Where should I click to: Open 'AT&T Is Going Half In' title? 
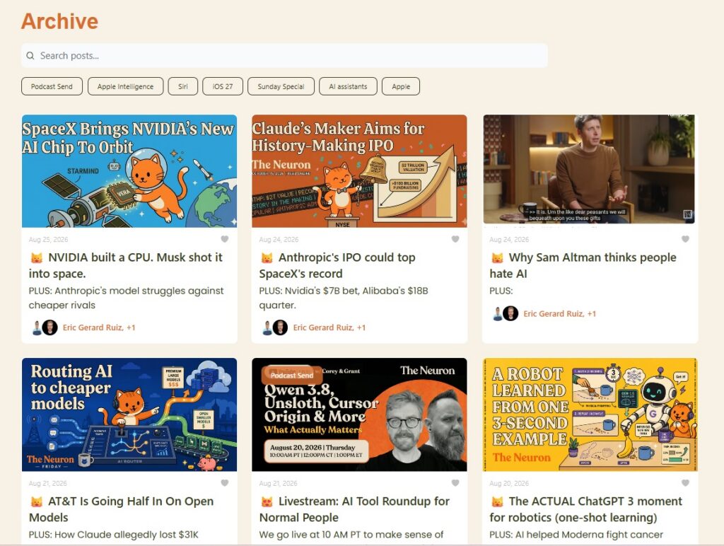click(x=121, y=509)
